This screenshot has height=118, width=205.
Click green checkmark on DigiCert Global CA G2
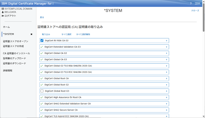pyautogui.click(x=42, y=53)
